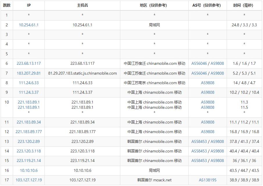This screenshot has height=186, width=263.
Task: Open AS9808 link in hop 15 row
Action: point(217,161)
